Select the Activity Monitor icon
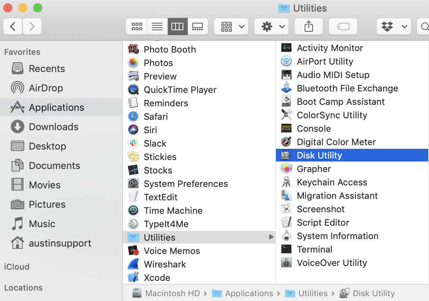429x301 pixels. 286,48
